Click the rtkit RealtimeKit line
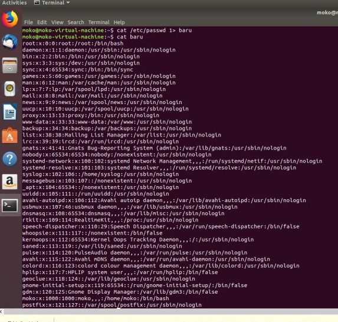Image resolution: width=338 pixels, height=322 pixels. click(110, 220)
